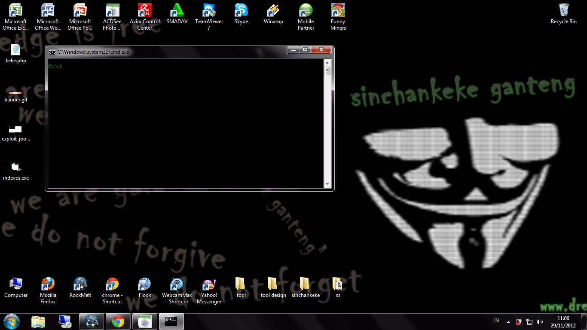Click the network computer taskbar icon
Viewport: 587px width, 330px height.
tap(65, 321)
